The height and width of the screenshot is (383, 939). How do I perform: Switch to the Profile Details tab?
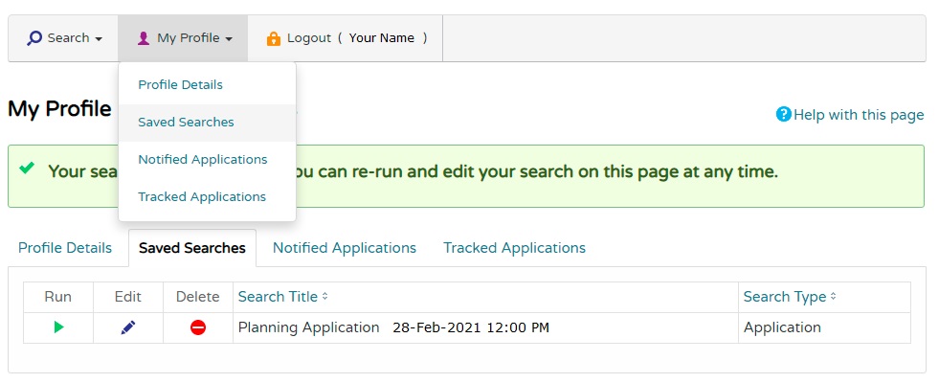tap(65, 248)
